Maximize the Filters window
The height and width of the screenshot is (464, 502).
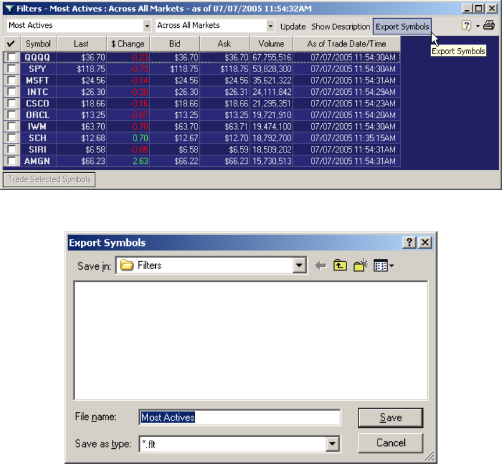point(479,8)
